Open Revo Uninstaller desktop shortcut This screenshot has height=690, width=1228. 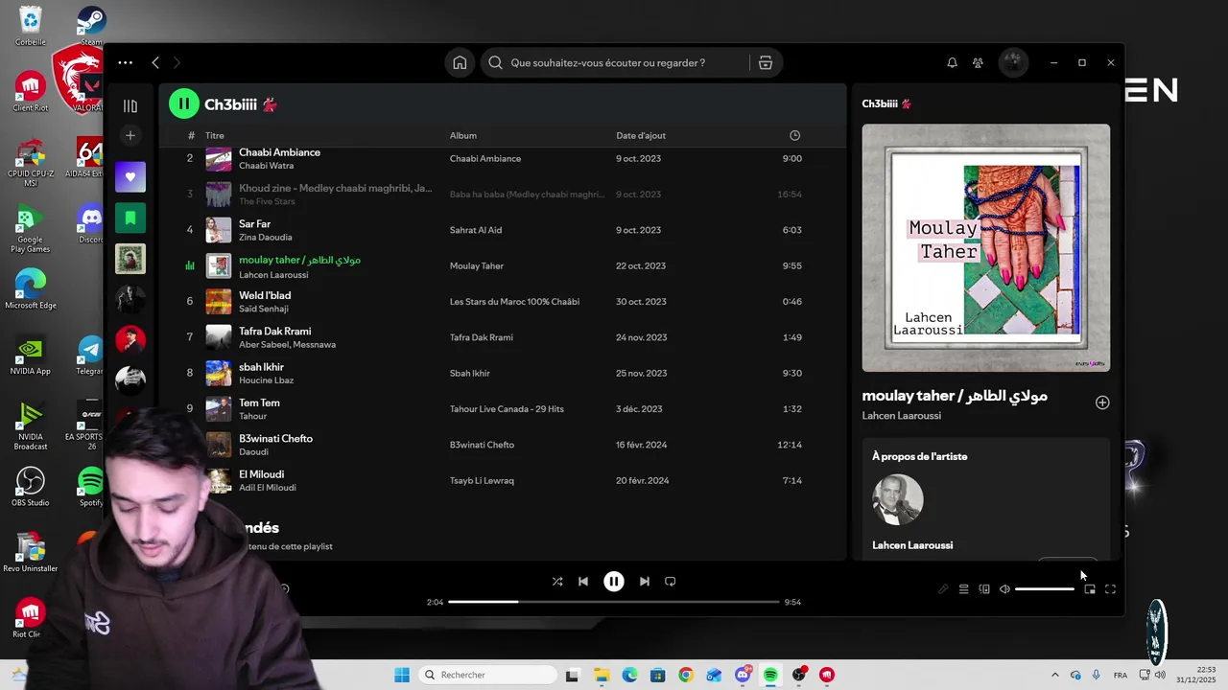(31, 553)
